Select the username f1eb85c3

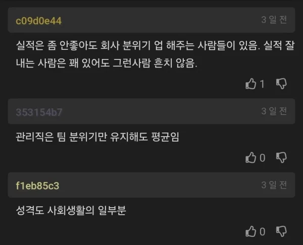pyautogui.click(x=37, y=186)
